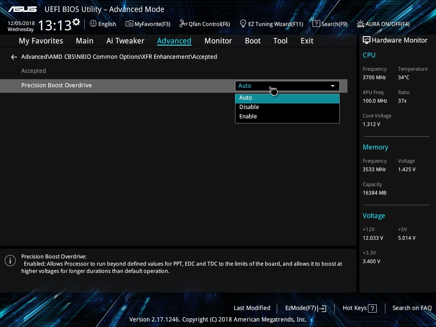Click the EzMode exit arrow icon
This screenshot has height=327, width=436.
point(322,308)
